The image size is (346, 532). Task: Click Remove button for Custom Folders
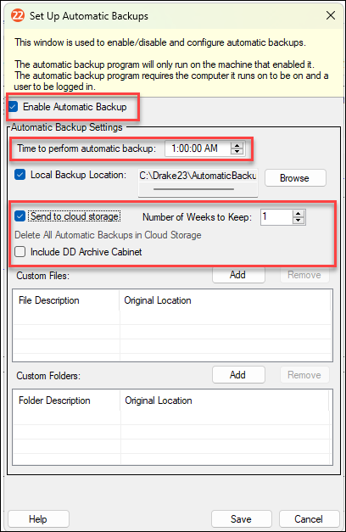[304, 375]
